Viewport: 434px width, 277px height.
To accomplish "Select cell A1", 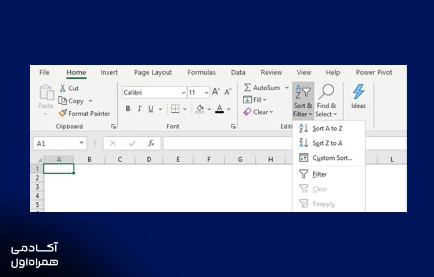I will (59, 169).
